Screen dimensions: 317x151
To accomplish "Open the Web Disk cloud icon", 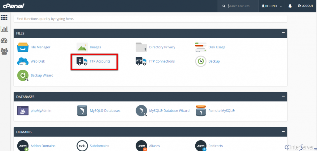I will pos(23,61).
